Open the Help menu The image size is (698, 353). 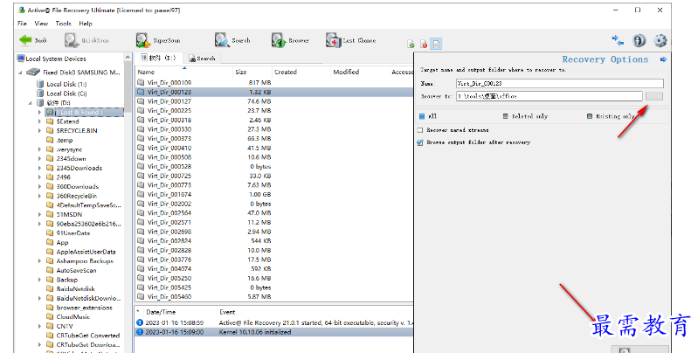coord(86,24)
